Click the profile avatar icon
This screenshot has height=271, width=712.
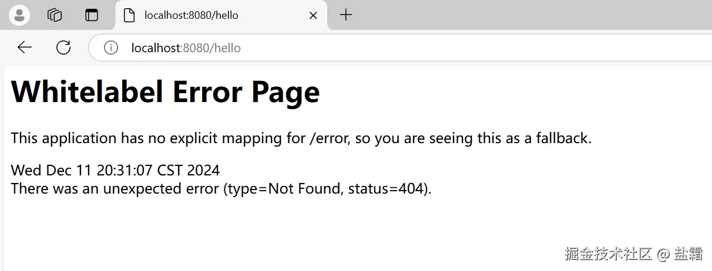(x=19, y=15)
